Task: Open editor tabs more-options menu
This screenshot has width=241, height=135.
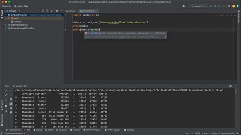Action: [235, 11]
